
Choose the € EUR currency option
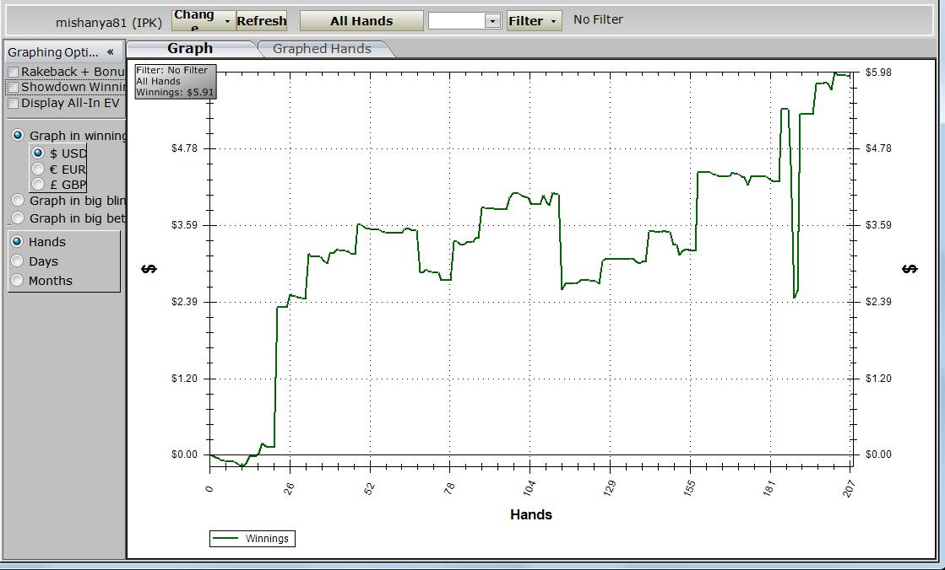tap(38, 169)
